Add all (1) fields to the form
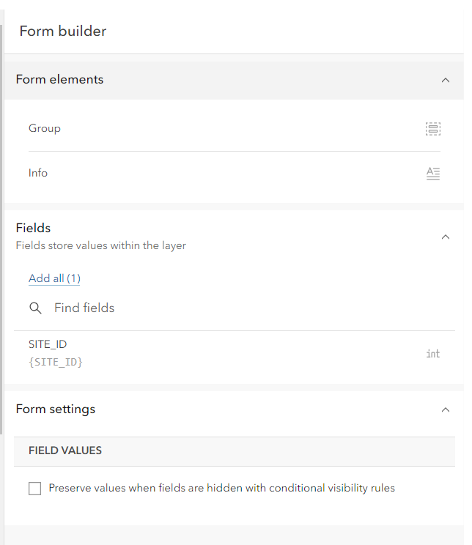Screen dimensions: 472x545 click(54, 278)
